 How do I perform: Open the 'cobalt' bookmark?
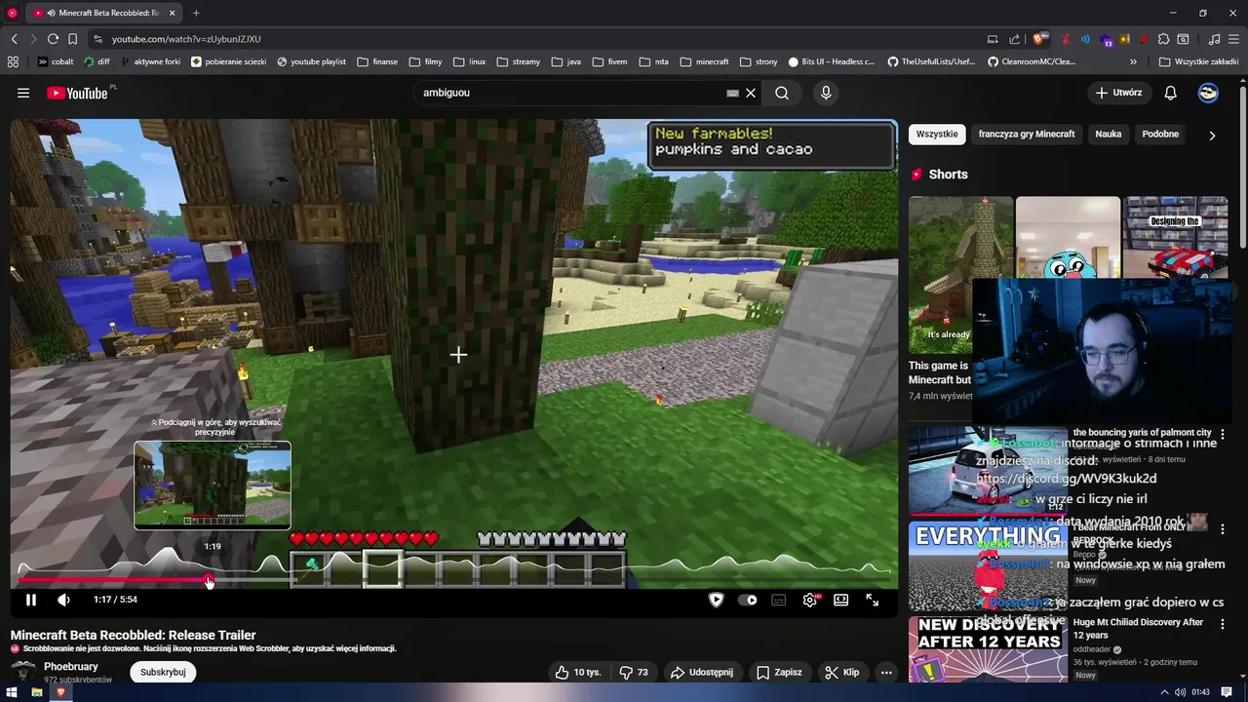tap(56, 61)
